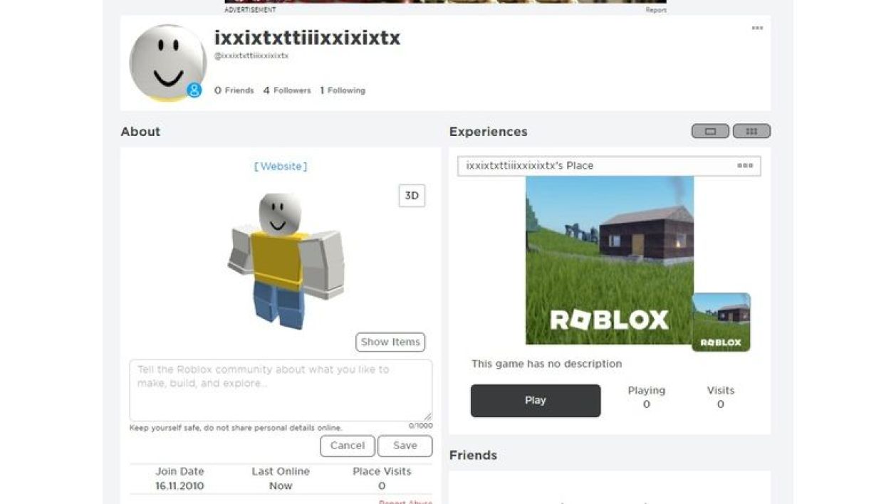Click the smiley profile avatar picture
Image resolution: width=896 pixels, height=504 pixels.
pyautogui.click(x=167, y=63)
